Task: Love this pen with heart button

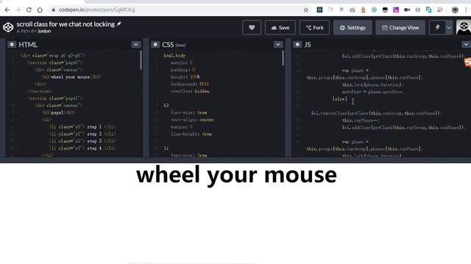Action: click(252, 28)
